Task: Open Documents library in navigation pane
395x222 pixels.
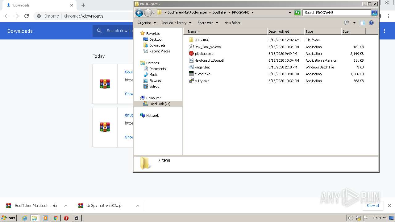Action: pos(157,69)
